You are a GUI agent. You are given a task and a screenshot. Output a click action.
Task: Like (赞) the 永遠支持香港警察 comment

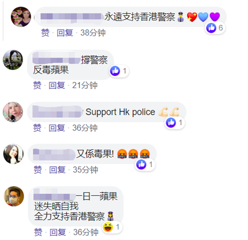click(x=45, y=33)
